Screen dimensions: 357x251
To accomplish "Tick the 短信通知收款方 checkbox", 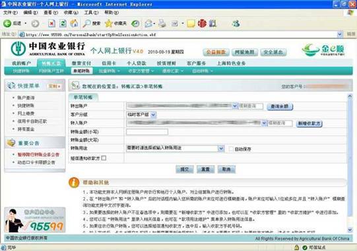I will 104,158.
